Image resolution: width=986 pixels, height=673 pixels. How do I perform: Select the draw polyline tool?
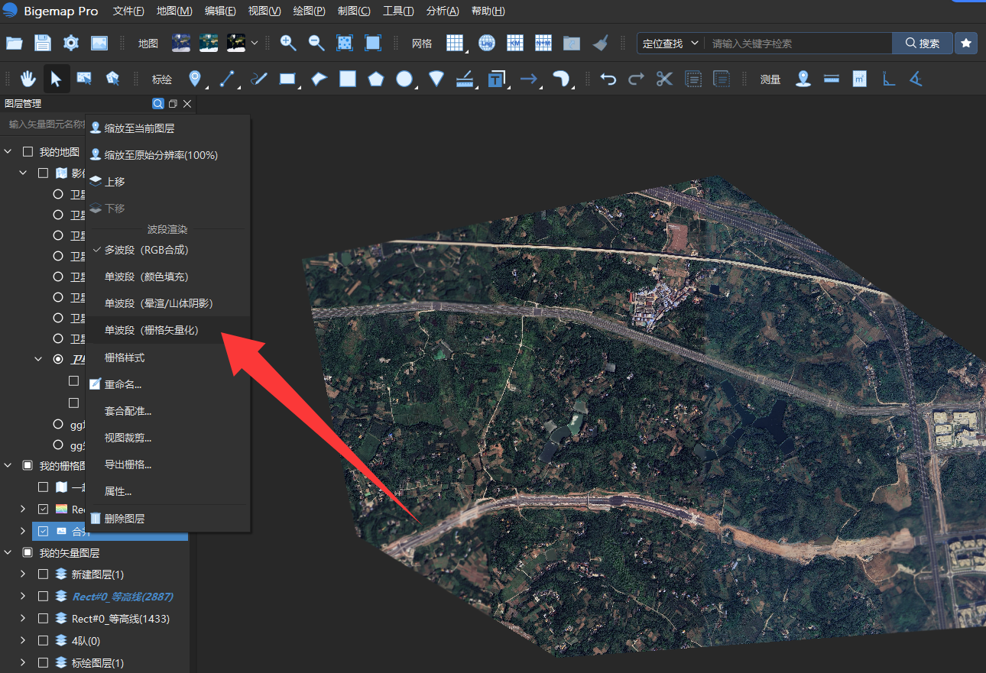coord(227,79)
